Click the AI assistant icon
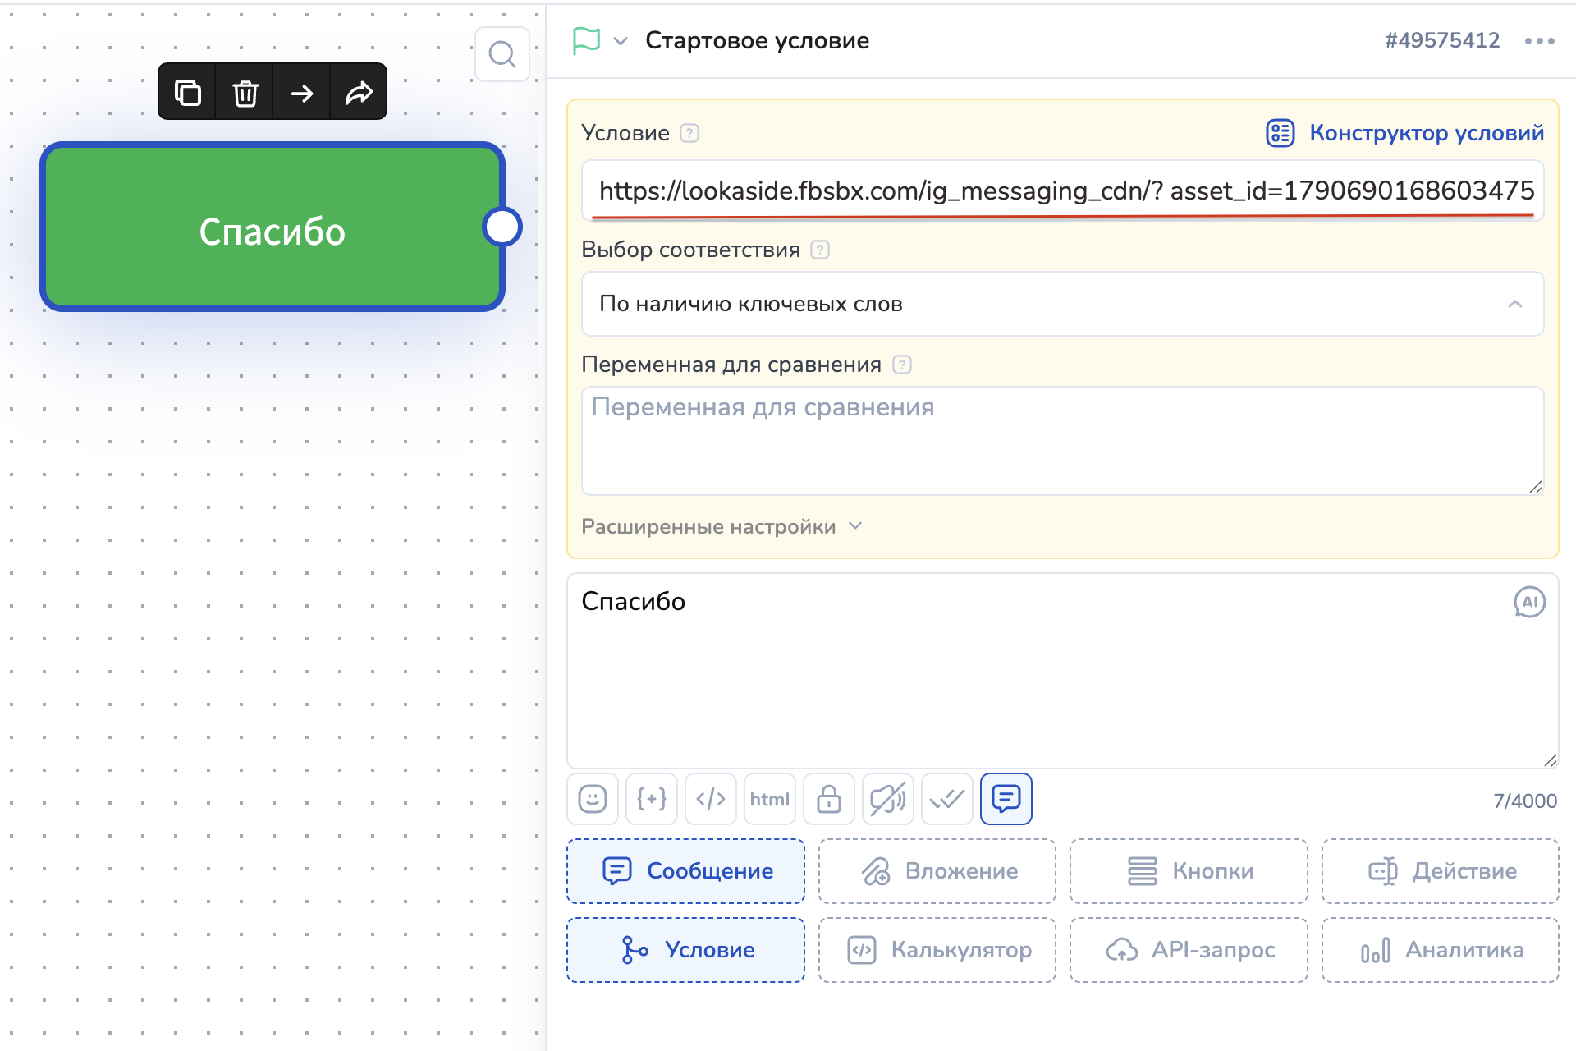Image resolution: width=1576 pixels, height=1051 pixels. (1529, 602)
